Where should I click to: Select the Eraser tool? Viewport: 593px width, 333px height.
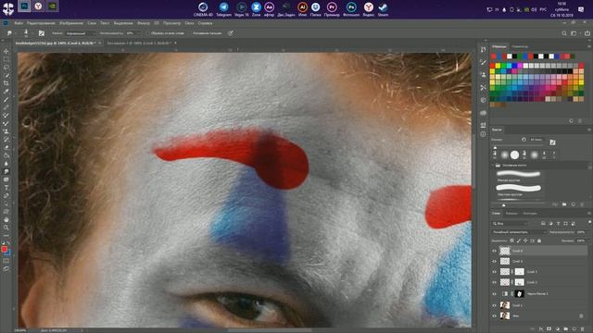[x=6, y=147]
